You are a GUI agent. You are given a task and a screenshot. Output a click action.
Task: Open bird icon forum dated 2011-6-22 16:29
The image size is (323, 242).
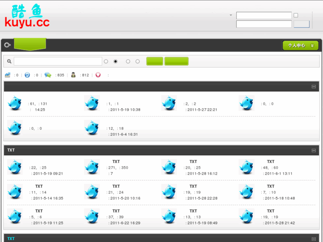coord(92,216)
